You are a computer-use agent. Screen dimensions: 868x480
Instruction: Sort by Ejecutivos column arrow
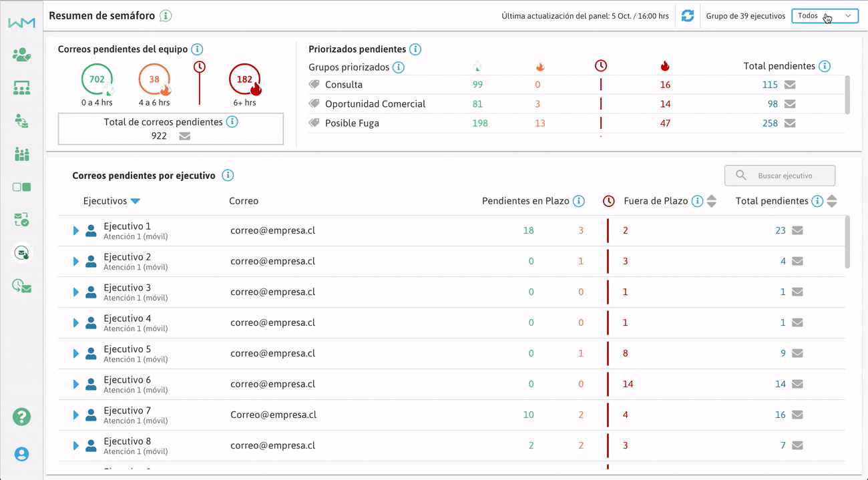[x=136, y=202]
